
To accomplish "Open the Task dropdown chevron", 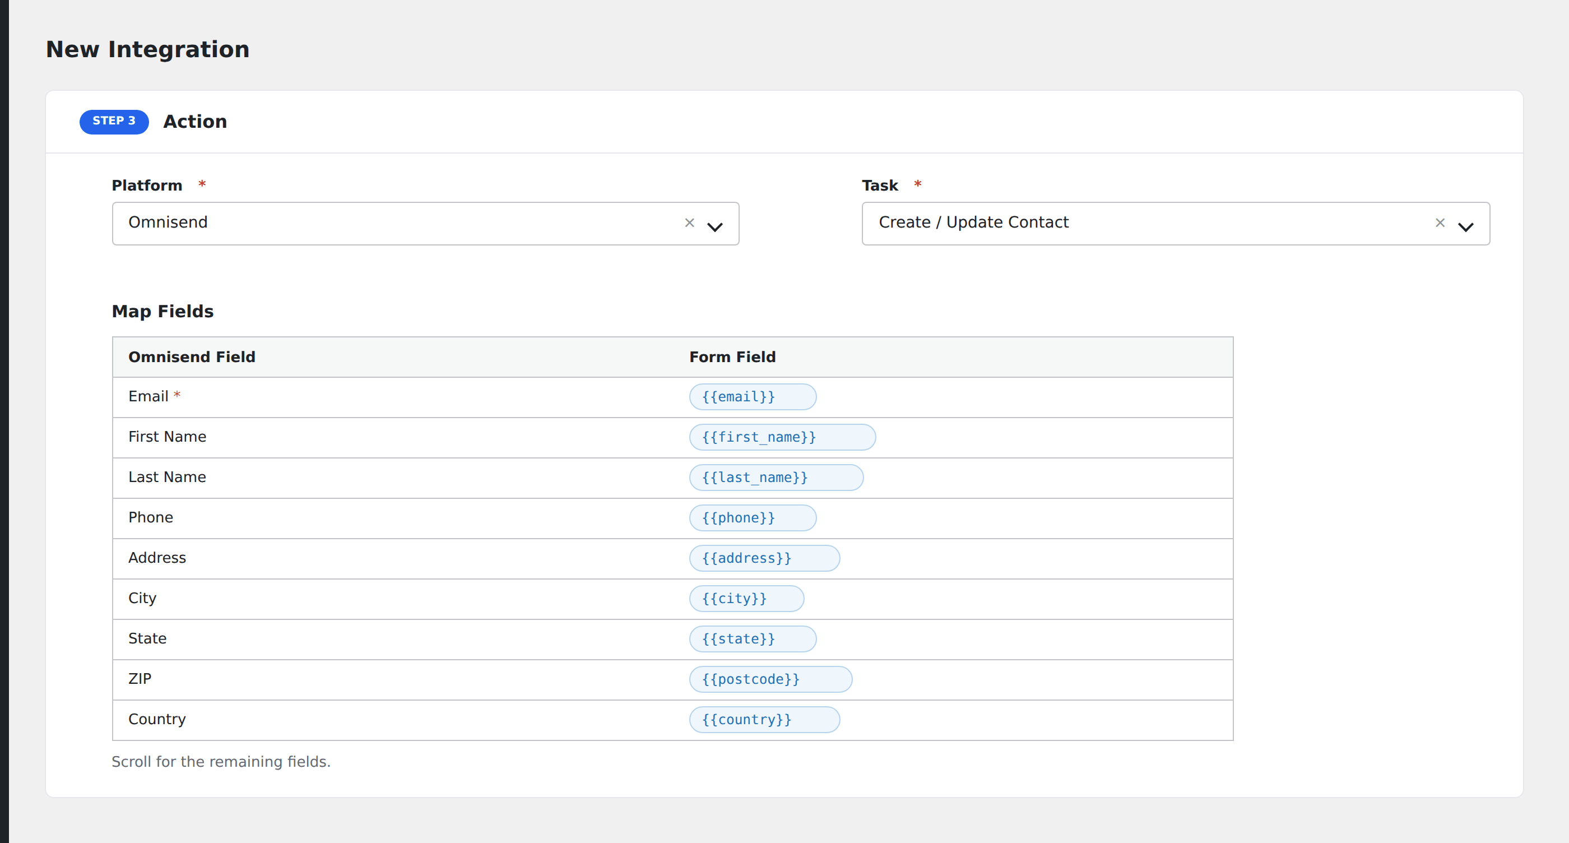I will pos(1465,226).
